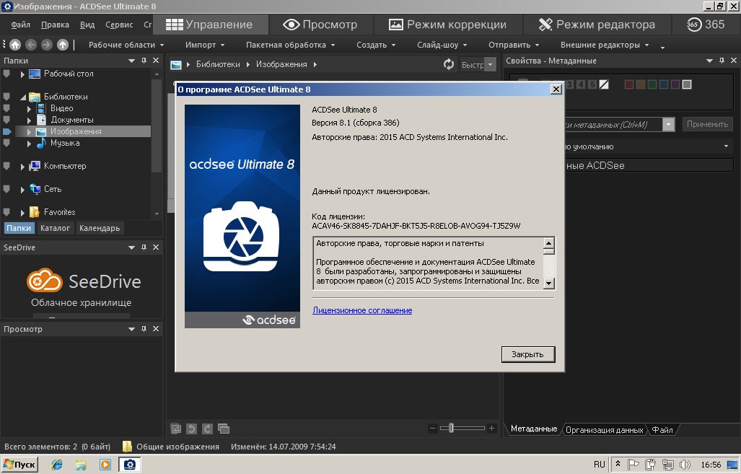This screenshot has width=741, height=474.
Task: Click the Forward navigation arrow
Action: click(46, 45)
